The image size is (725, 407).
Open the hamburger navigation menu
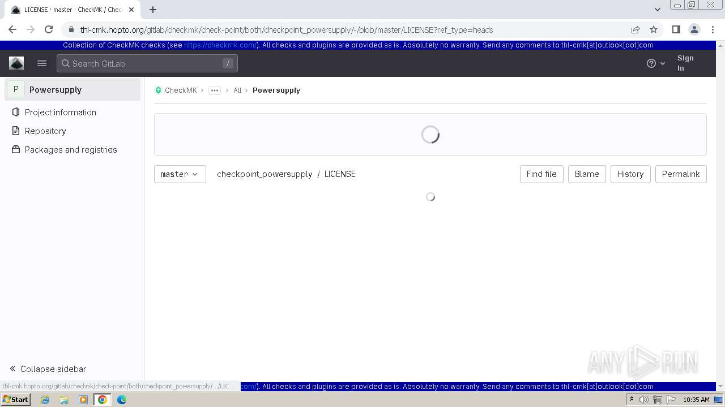click(42, 63)
